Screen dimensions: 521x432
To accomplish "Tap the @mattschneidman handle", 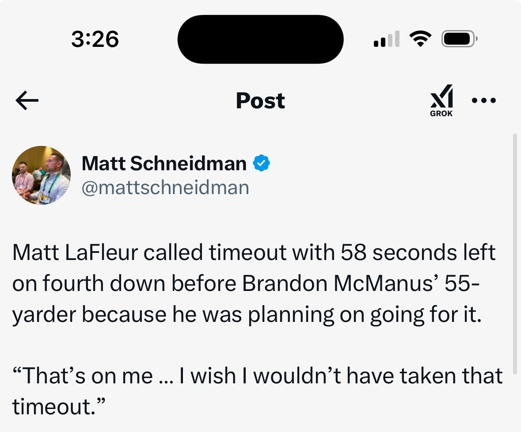I will pyautogui.click(x=165, y=187).
